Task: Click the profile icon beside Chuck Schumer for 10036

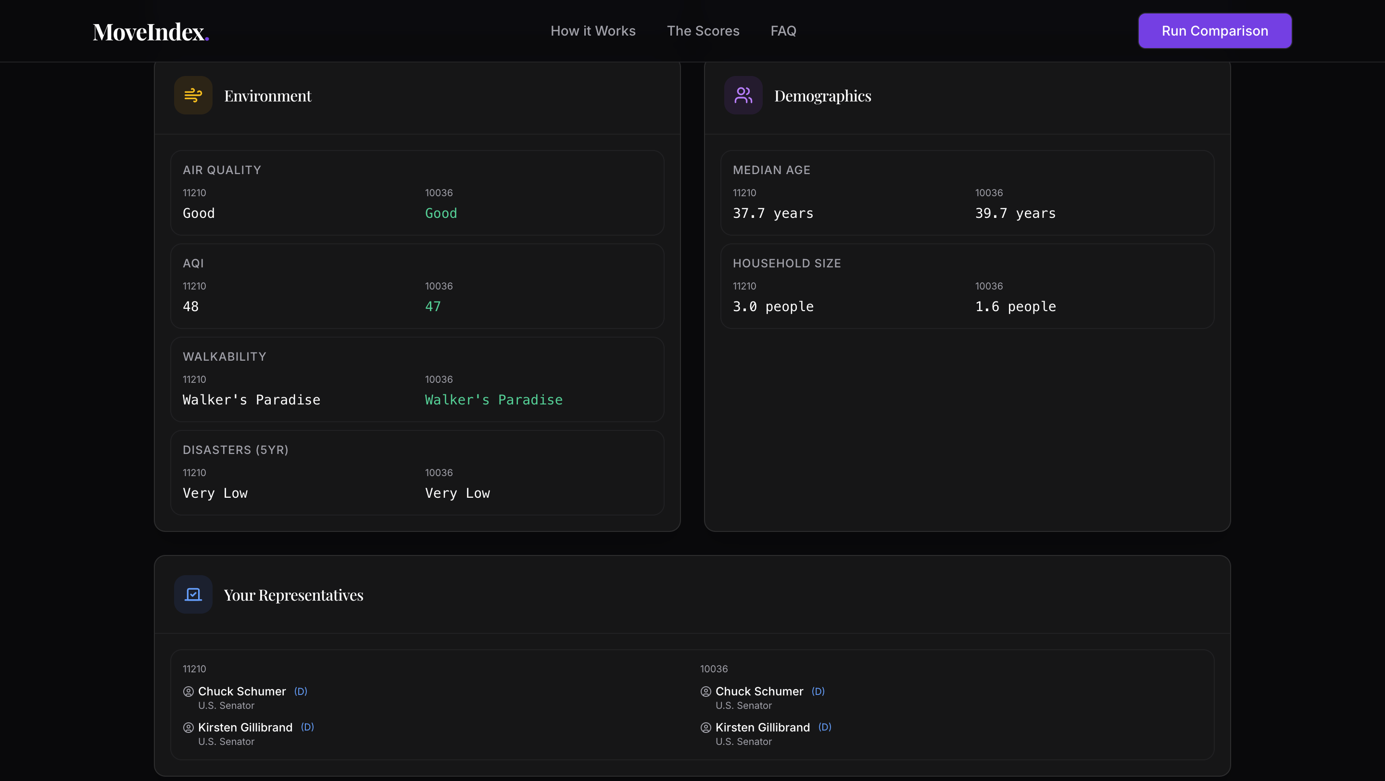Action: pos(705,692)
